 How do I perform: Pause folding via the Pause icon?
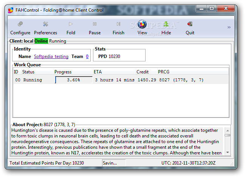(x=95, y=24)
